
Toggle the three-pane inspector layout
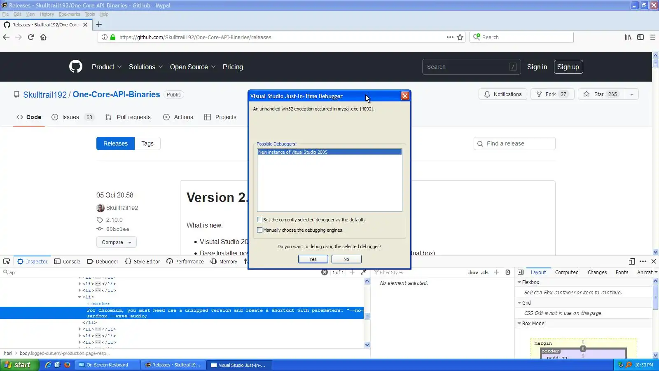521,272
